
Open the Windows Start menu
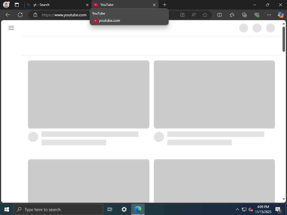(x=7, y=209)
